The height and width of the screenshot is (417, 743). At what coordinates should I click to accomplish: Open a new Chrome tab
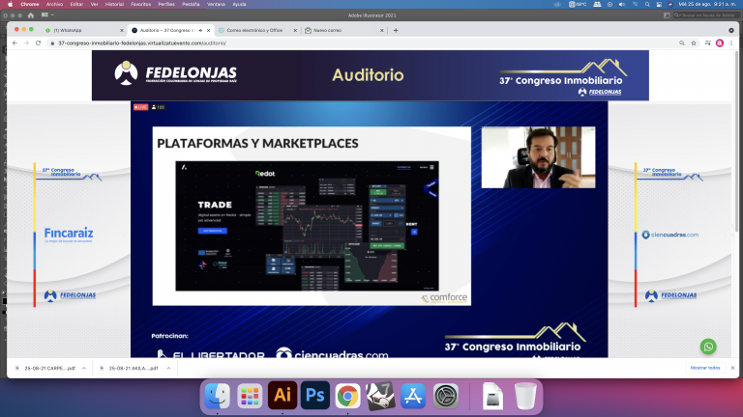(396, 30)
